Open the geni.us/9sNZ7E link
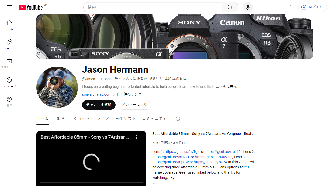Image resolution: width=331 pixels, height=186 pixels. click(171, 157)
